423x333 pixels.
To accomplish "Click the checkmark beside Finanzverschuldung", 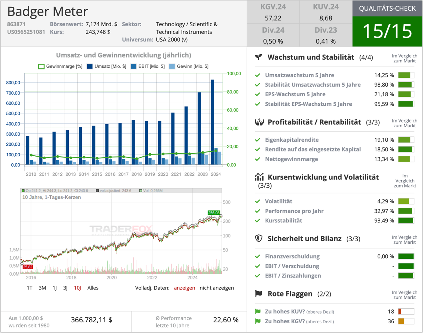I will point(258,257).
